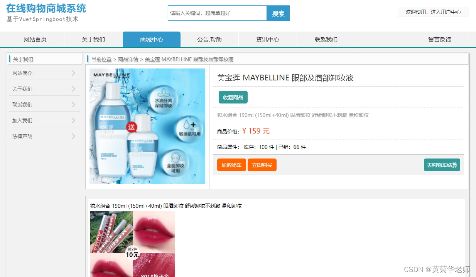Click the chevron arrow beside sidebar 联系我们
The image size is (476, 277).
click(x=73, y=105)
